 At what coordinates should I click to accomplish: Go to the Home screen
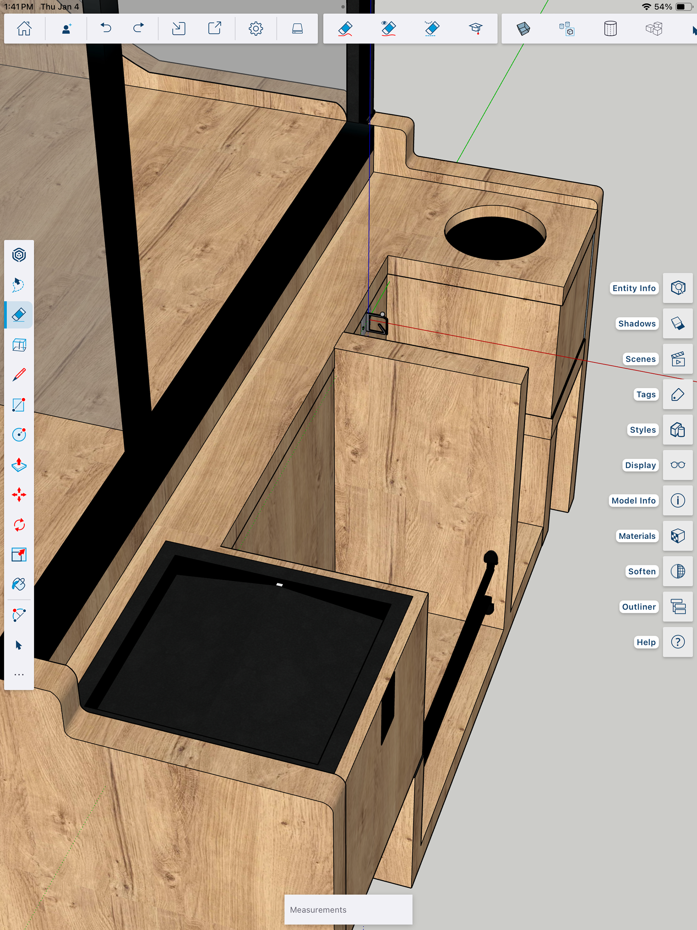24,29
